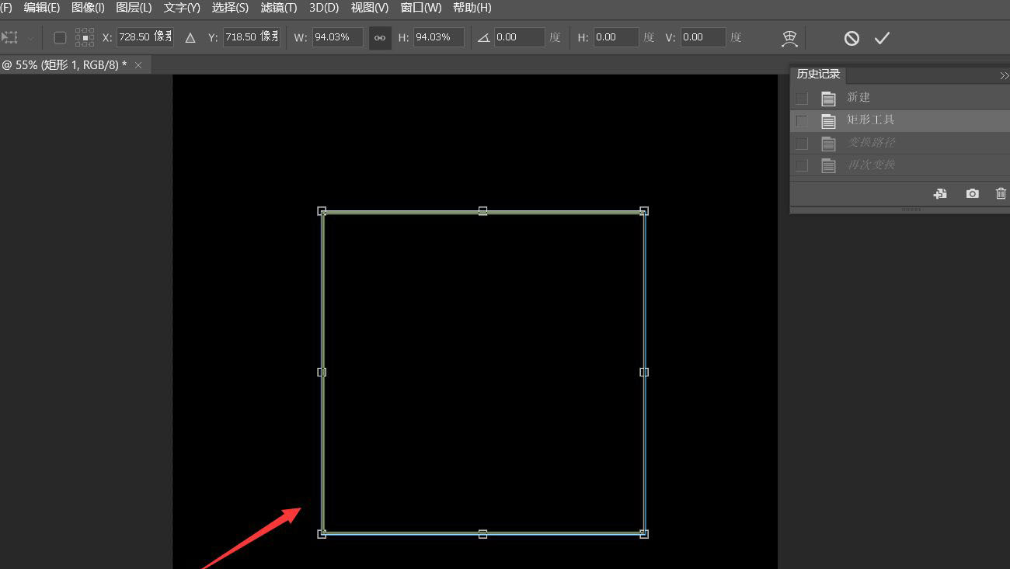Open the 图像(I) menu
1010x569 pixels.
[x=88, y=8]
